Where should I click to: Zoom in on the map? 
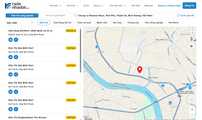point(192,109)
